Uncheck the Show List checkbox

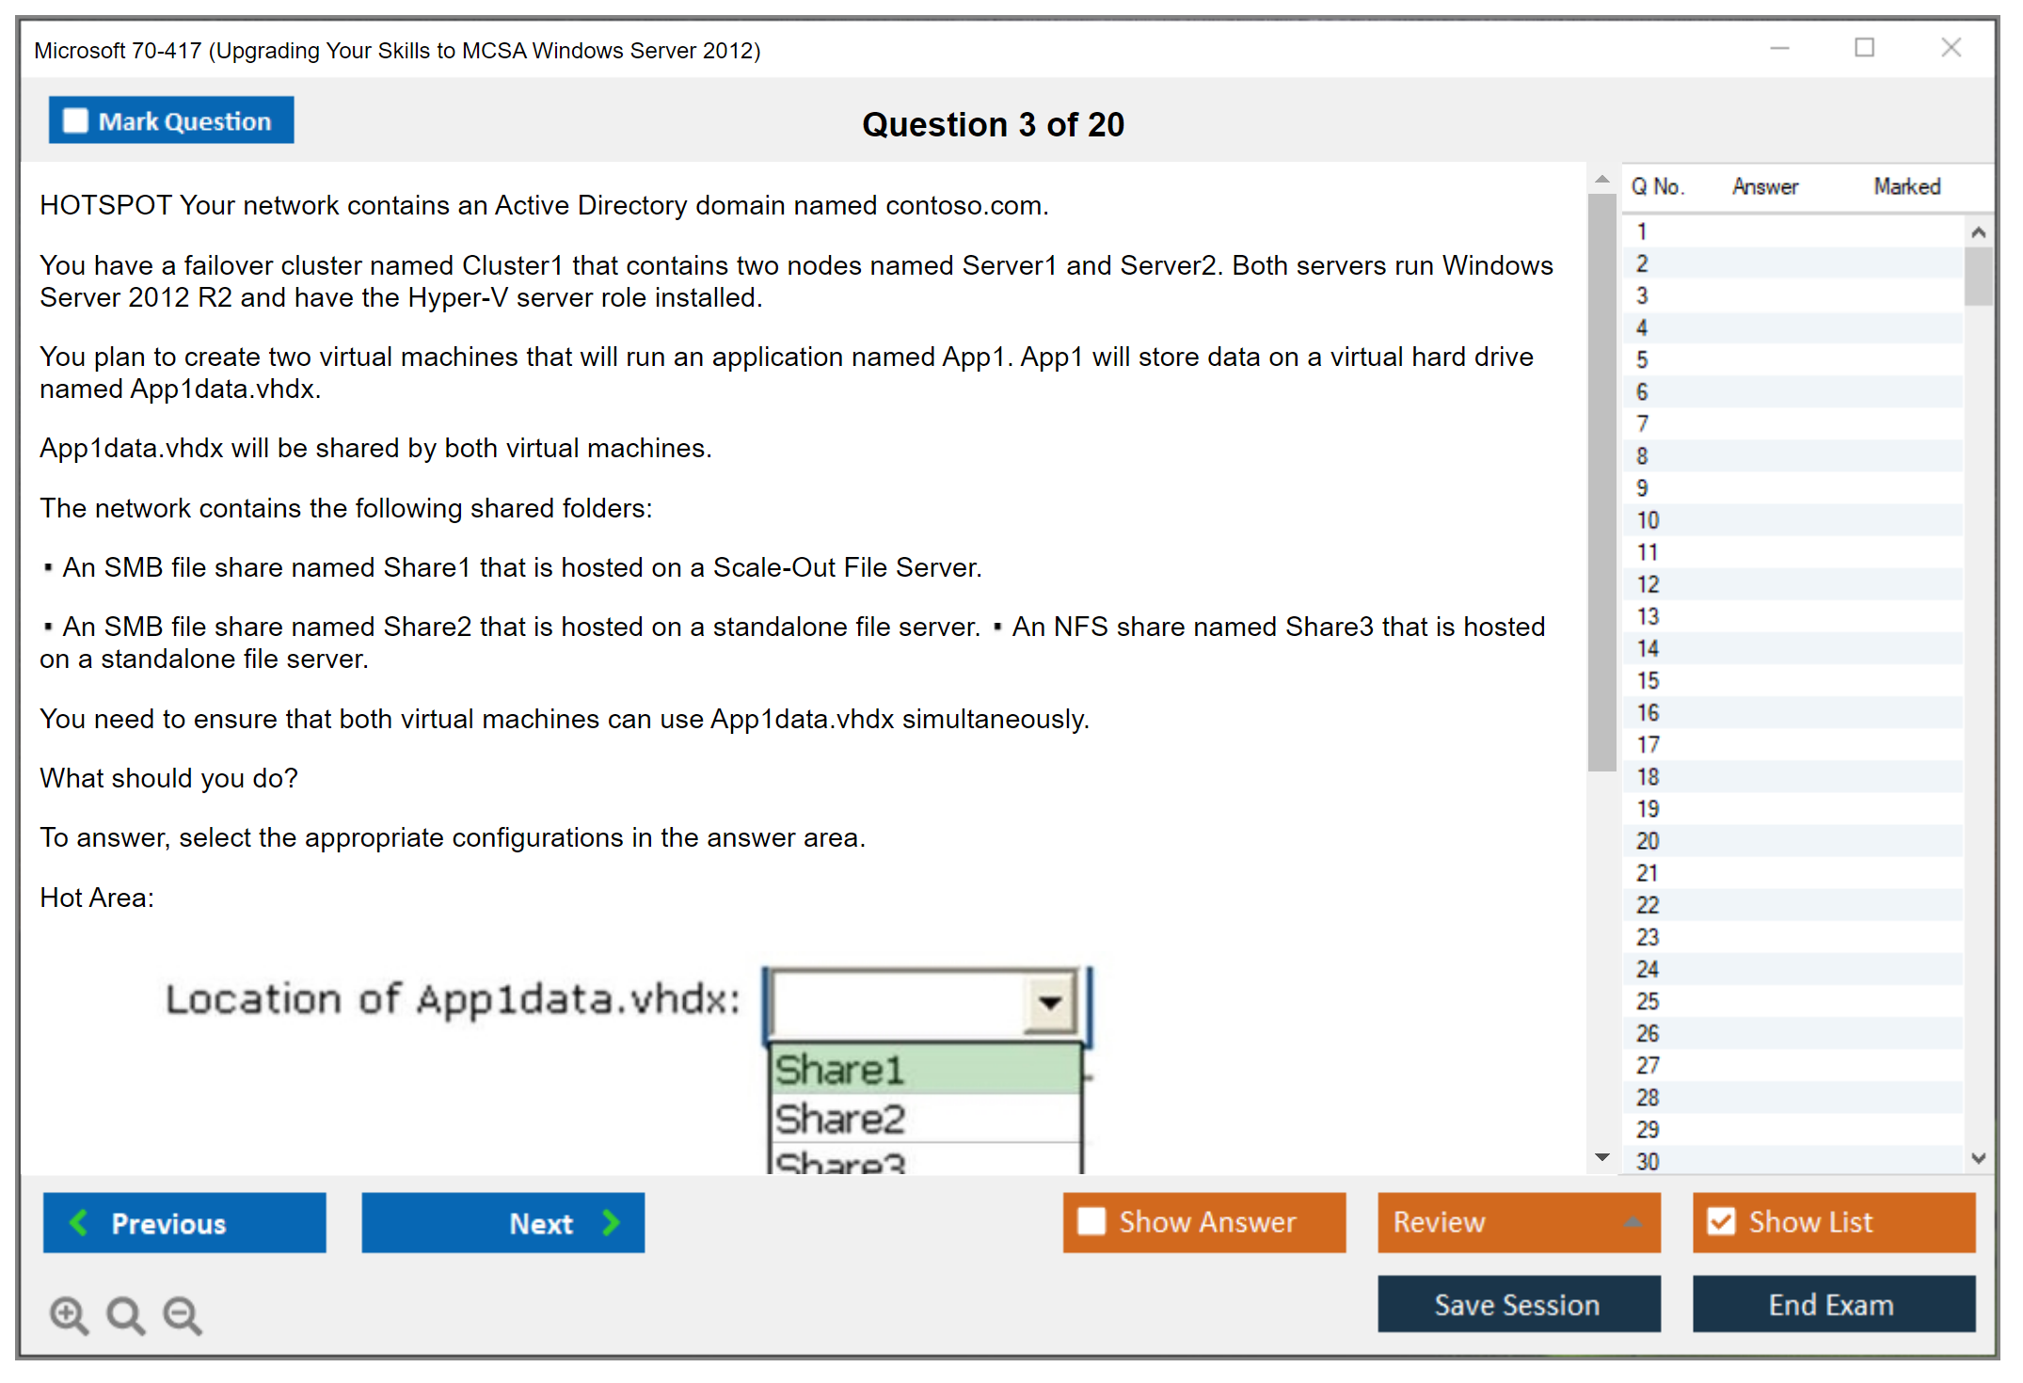(1721, 1221)
